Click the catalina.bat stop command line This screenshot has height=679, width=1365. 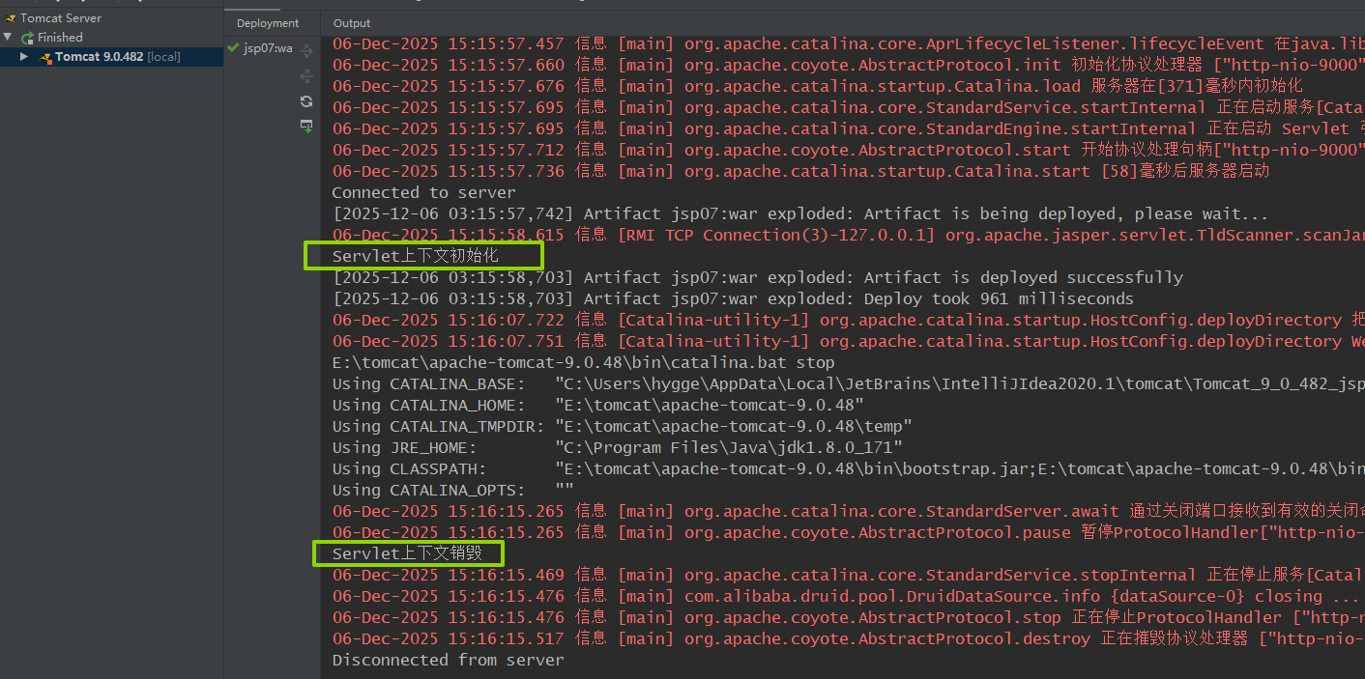583,362
